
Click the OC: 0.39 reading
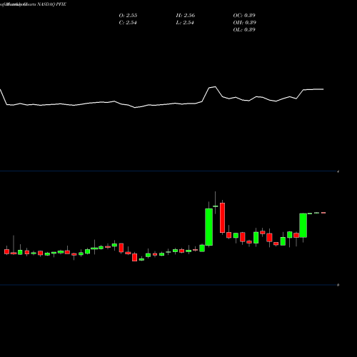click(244, 15)
